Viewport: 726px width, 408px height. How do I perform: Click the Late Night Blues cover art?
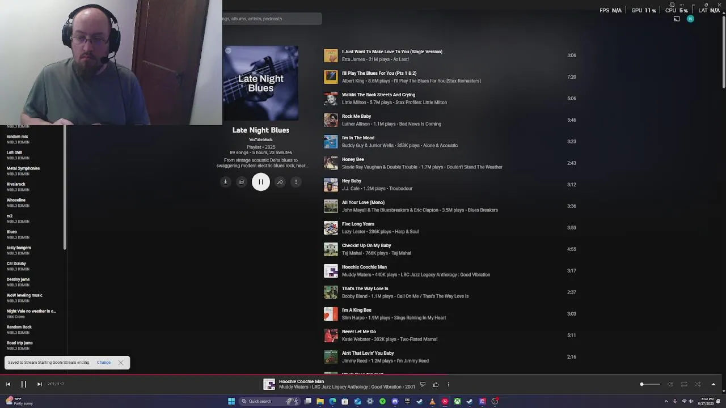(261, 83)
